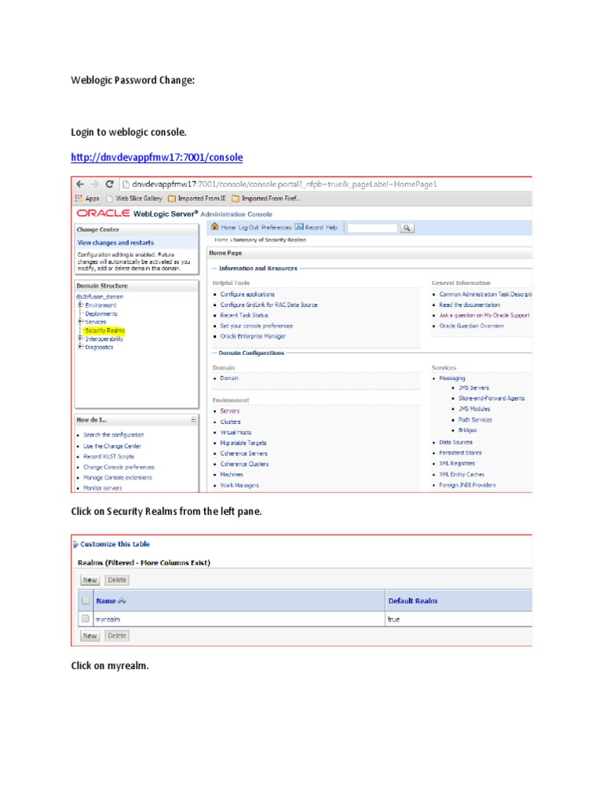Open the Persistent Stores link
This screenshot has width=603, height=804.
460,453
